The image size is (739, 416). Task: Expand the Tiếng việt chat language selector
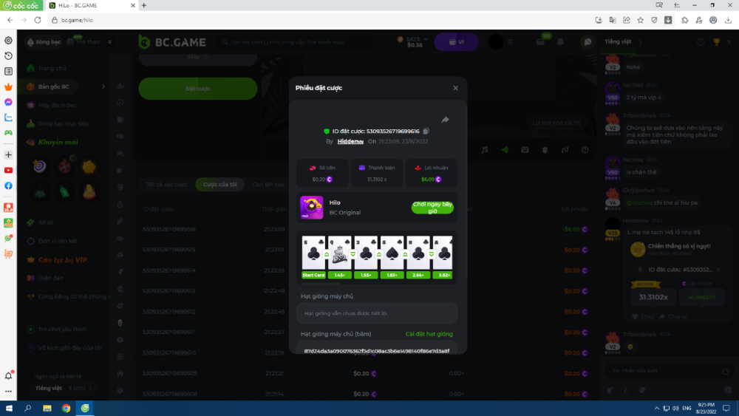click(x=622, y=42)
